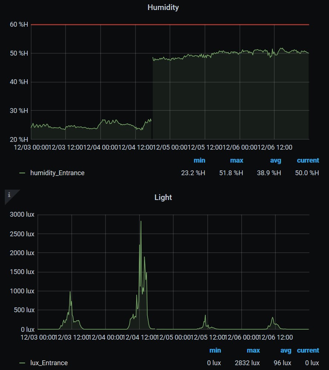Click the first light peak near 1000 lux
Viewport: 329px width, 370px height.
(70, 292)
